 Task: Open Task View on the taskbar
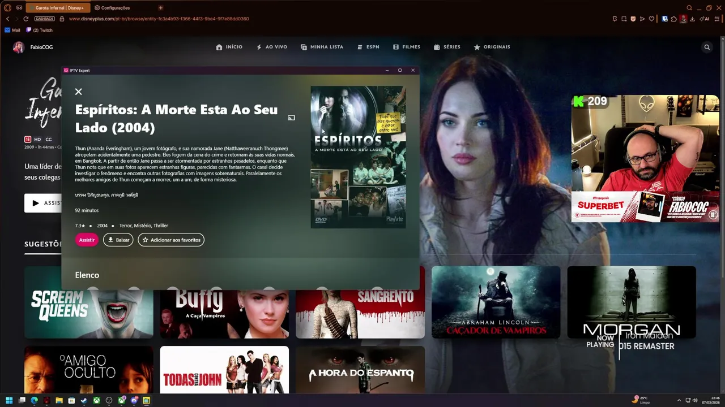click(22, 400)
